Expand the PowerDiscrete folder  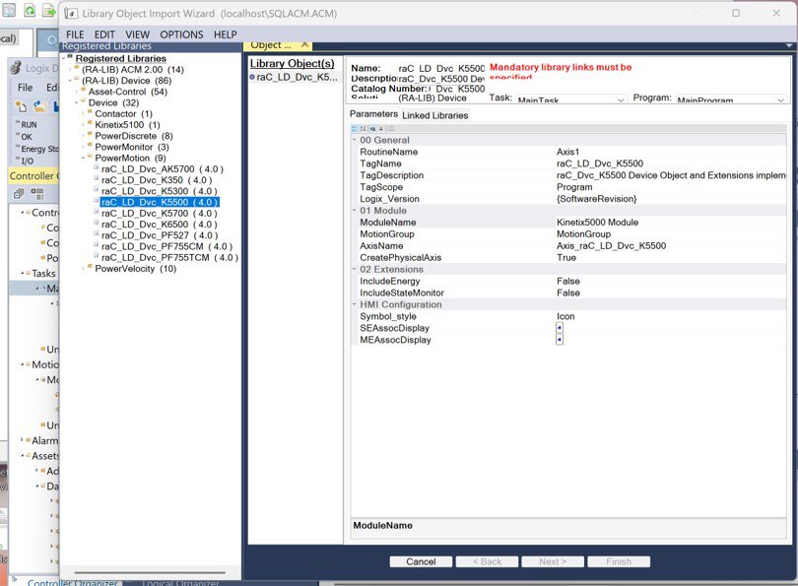pos(84,136)
